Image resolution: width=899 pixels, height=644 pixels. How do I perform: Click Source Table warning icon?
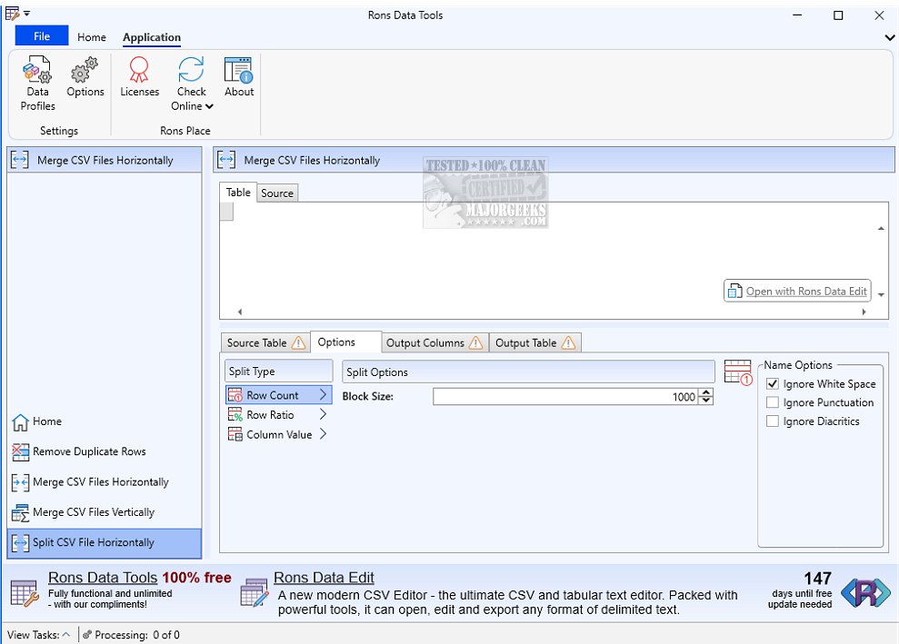pos(298,342)
